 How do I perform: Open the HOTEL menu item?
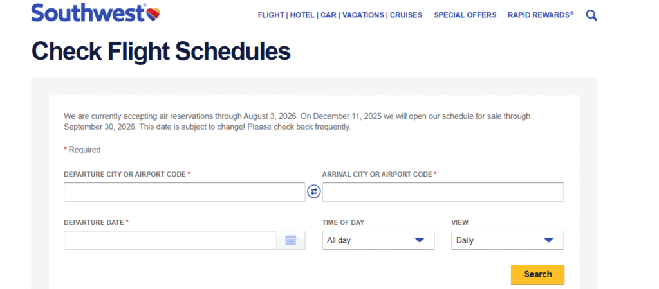(x=302, y=15)
